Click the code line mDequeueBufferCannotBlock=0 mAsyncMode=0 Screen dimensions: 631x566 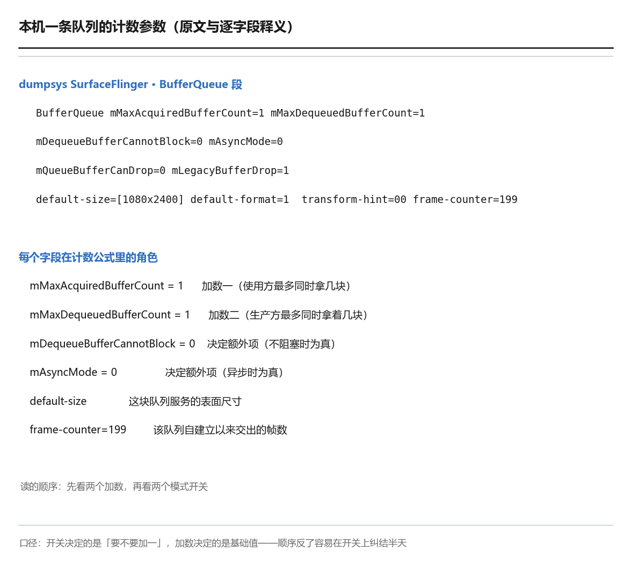(159, 142)
